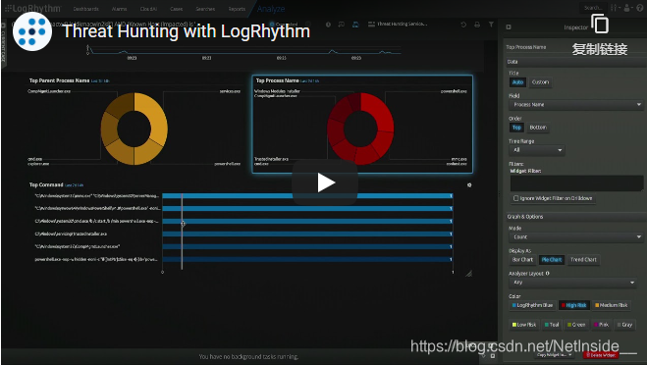Select Auto title option

[517, 82]
